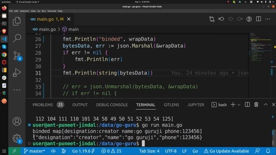276x155 pixels.
Task: Split the terminal panel
Action: tap(247, 105)
